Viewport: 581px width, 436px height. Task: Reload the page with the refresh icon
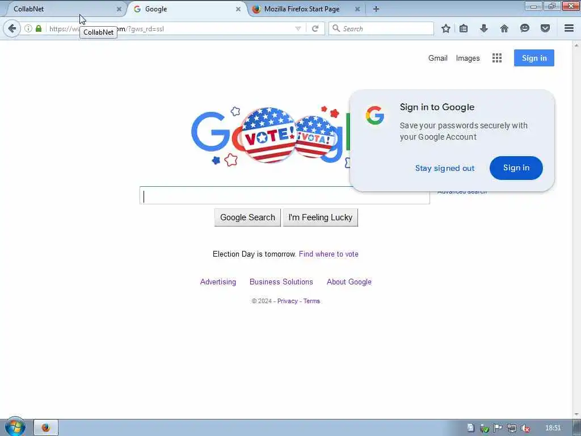click(x=315, y=28)
